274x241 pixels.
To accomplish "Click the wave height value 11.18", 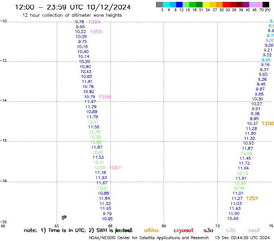I will click(100, 172).
